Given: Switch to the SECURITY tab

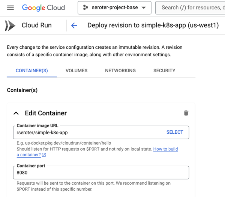Looking at the screenshot, I should pos(164,70).
